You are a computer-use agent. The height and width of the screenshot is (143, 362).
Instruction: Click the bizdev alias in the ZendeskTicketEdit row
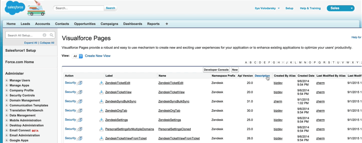[278, 83]
